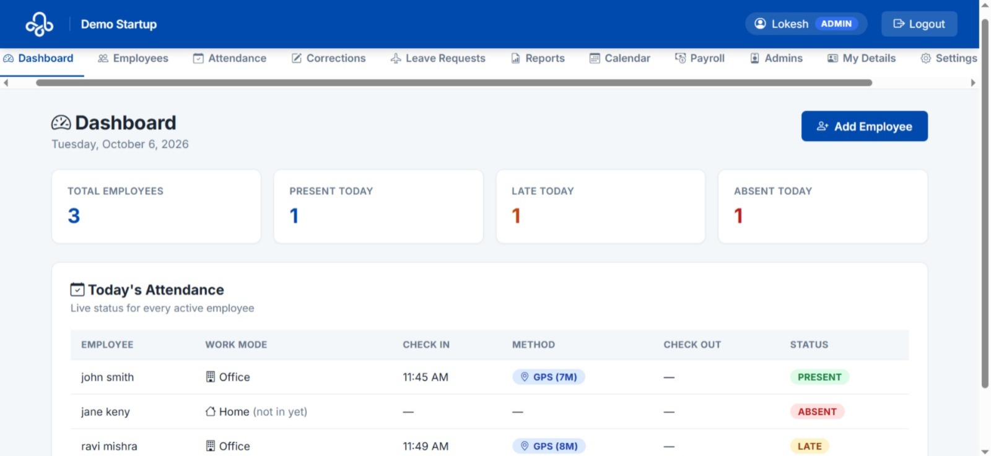
Task: Open the Employees tab
Action: click(133, 58)
